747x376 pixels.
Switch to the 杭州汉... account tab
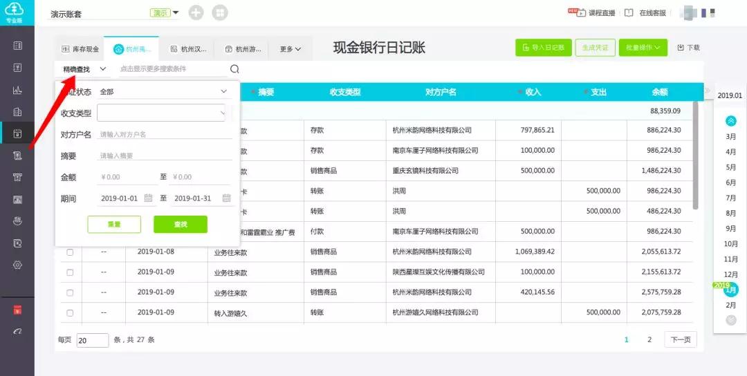(x=188, y=49)
